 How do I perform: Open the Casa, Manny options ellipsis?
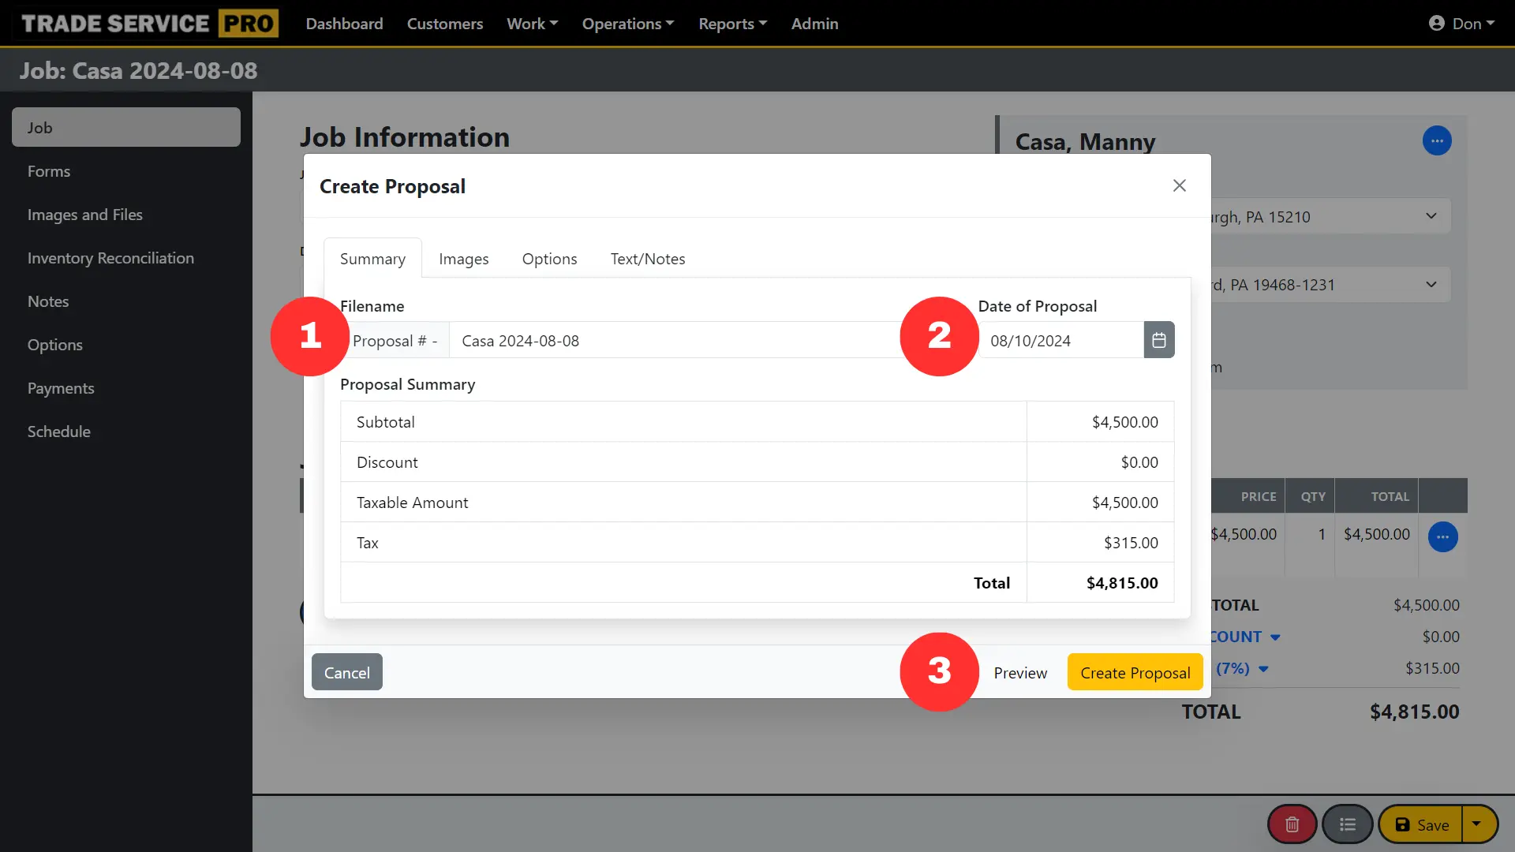point(1437,140)
